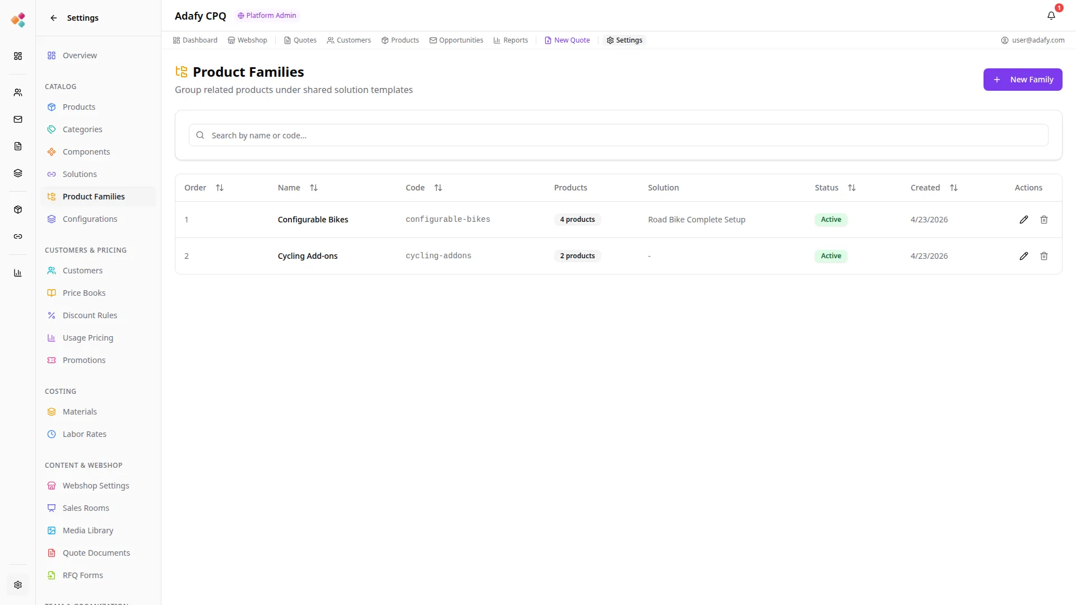Click the New Family button
1076x605 pixels.
tap(1022, 80)
